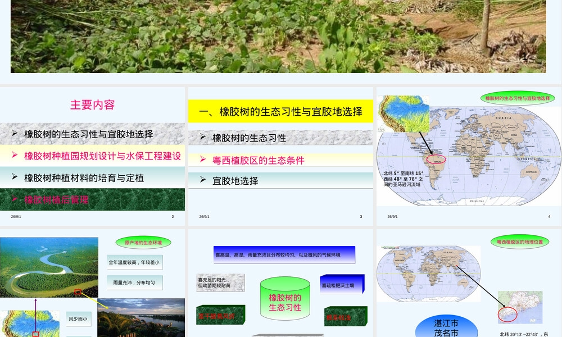562x337 pixels.
Task: Click the green oval 原产地的生态环境
Action: [143, 243]
